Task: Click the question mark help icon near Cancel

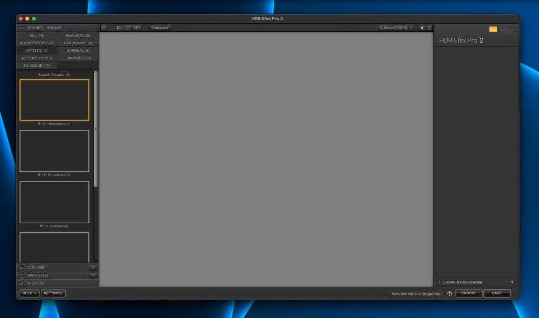Action: (x=450, y=294)
